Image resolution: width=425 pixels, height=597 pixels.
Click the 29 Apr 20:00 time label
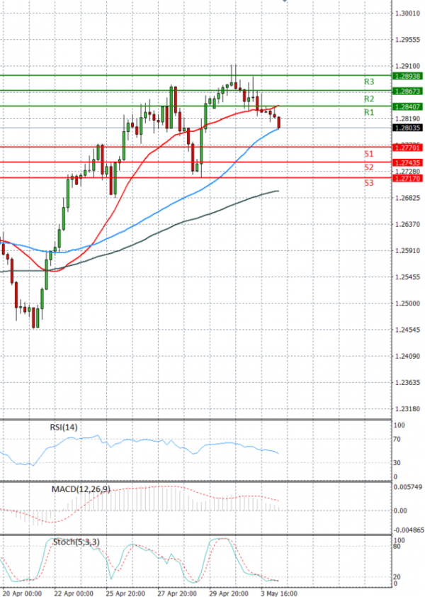coord(229,593)
